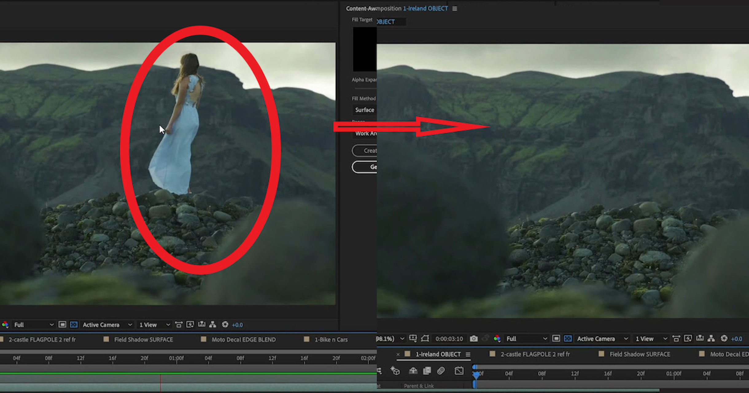Image resolution: width=749 pixels, height=393 pixels.
Task: Click the channel display icon in left viewer
Action: coord(5,324)
